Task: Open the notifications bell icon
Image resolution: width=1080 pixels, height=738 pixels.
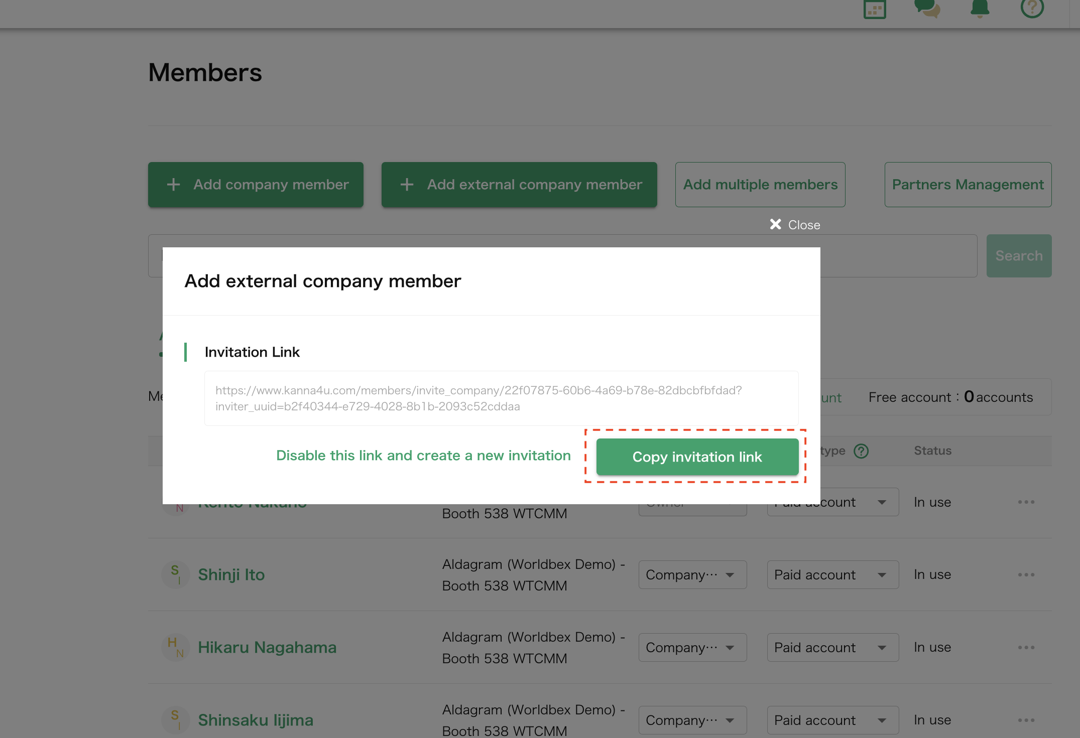Action: coord(980,9)
